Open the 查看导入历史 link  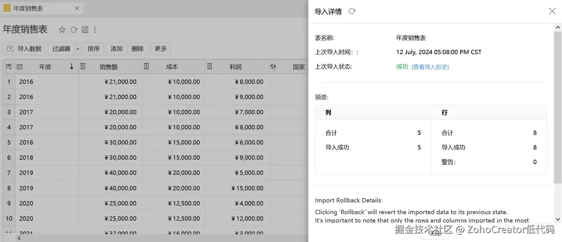430,67
